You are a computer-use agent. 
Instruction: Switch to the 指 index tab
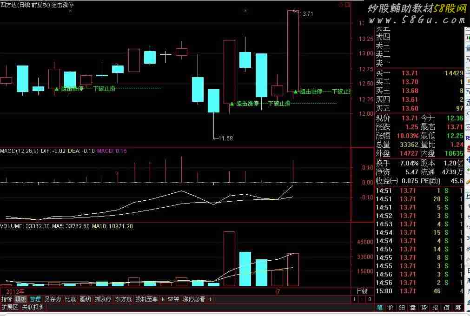coord(435,307)
